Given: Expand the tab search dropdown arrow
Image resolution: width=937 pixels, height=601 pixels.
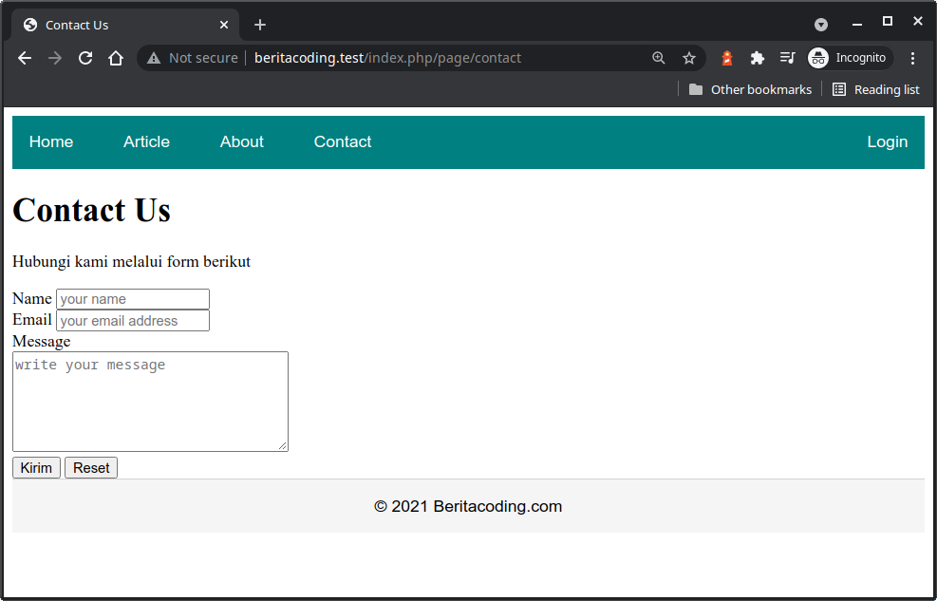Looking at the screenshot, I should pos(821,25).
